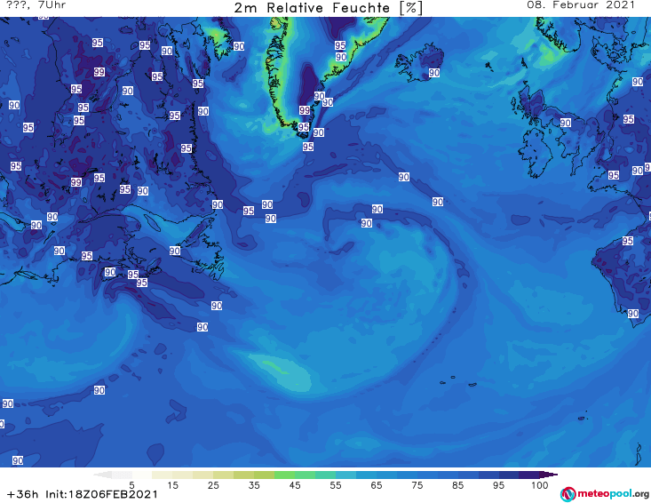This screenshot has width=651, height=503.
Task: Click the '90' contour label on Iceland
Action: 434,73
